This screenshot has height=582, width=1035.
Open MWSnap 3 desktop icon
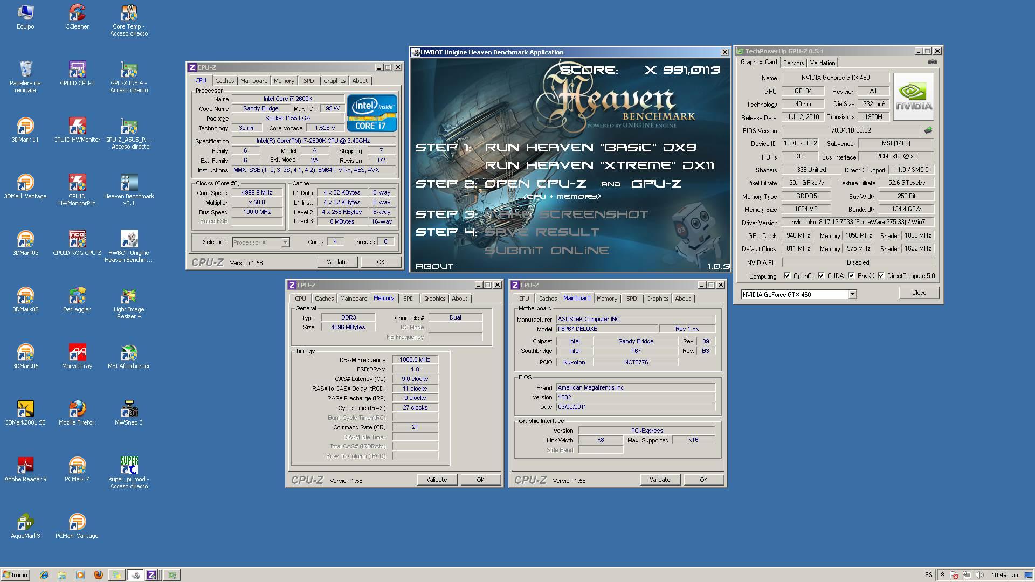coord(129,413)
